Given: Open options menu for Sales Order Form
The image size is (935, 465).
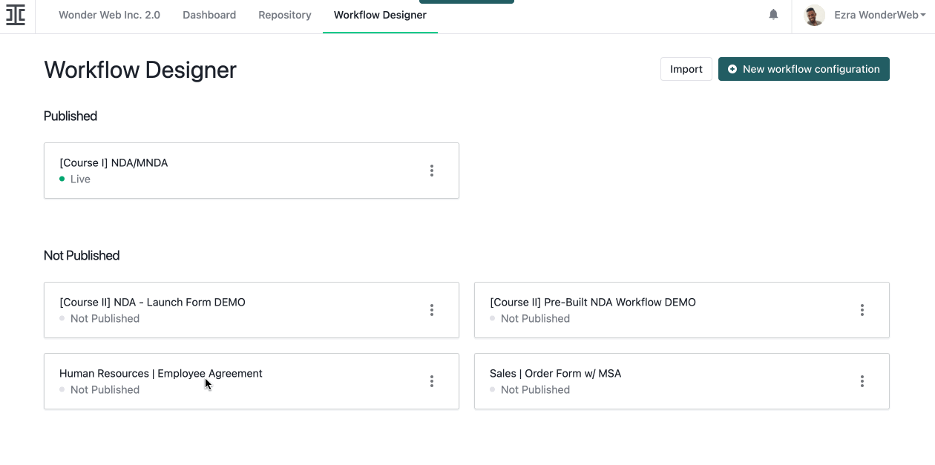Looking at the screenshot, I should 862,381.
